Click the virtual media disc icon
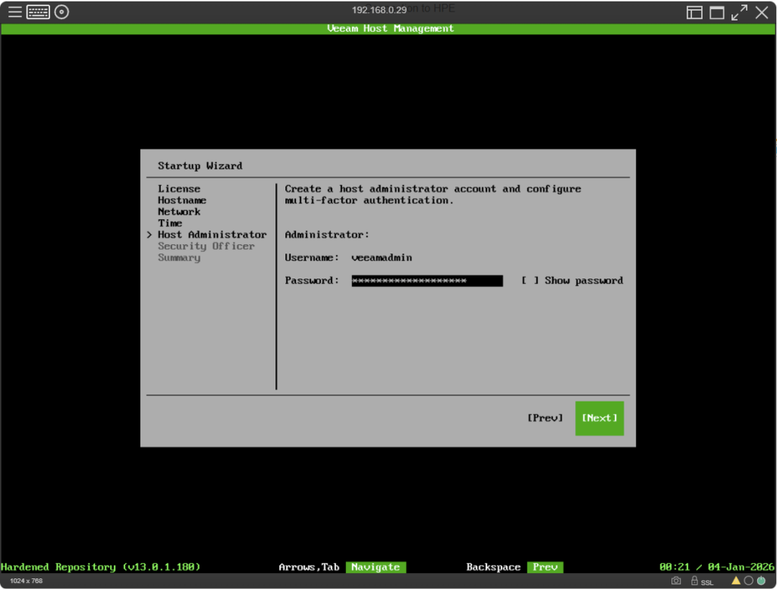 tap(62, 12)
